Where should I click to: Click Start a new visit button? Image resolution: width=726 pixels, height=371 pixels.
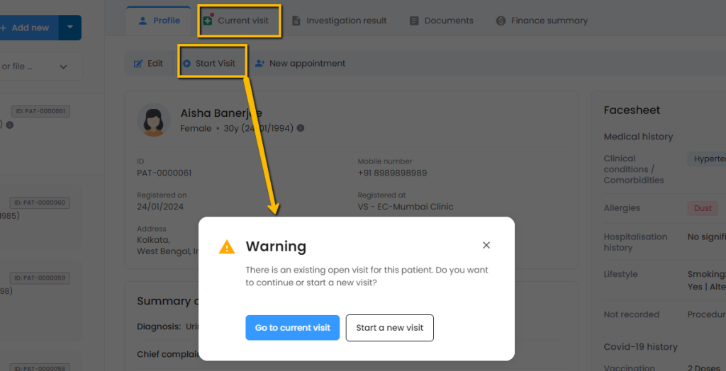pos(389,328)
